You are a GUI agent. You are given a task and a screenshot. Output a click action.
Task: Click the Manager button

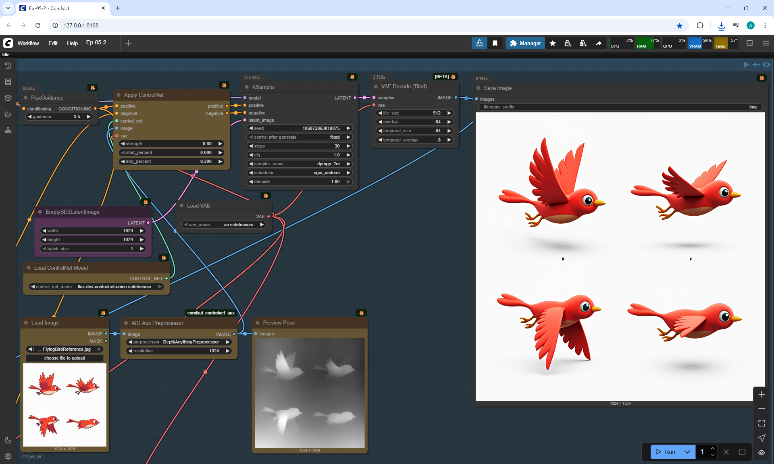[x=525, y=43]
